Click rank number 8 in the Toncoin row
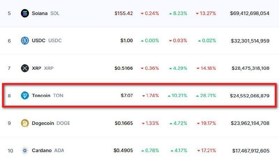279x164 pixels. (9, 96)
